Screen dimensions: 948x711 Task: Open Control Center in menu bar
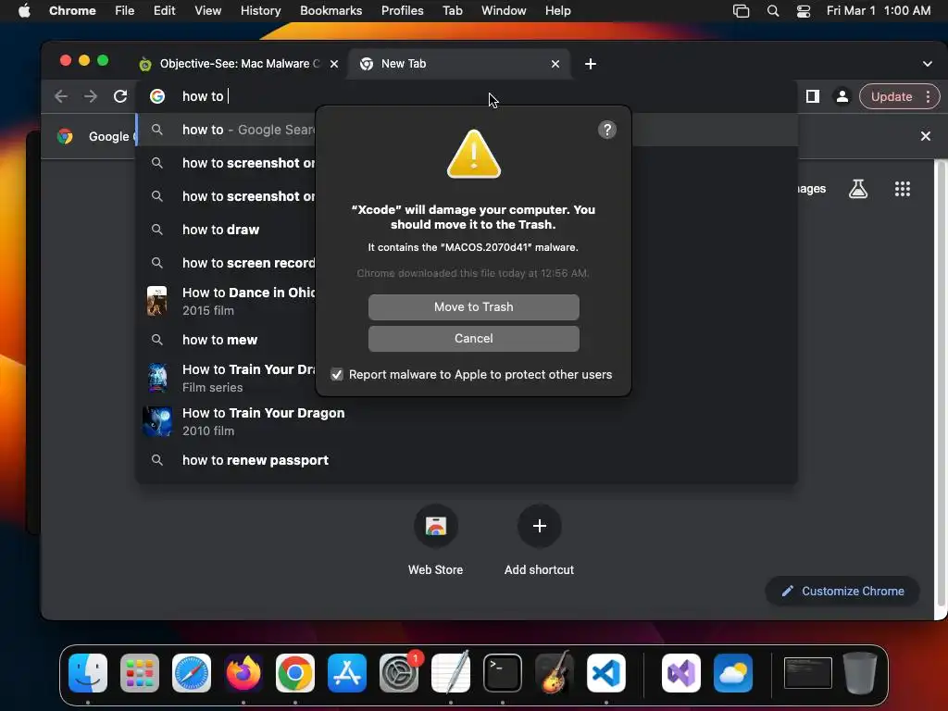[803, 10]
